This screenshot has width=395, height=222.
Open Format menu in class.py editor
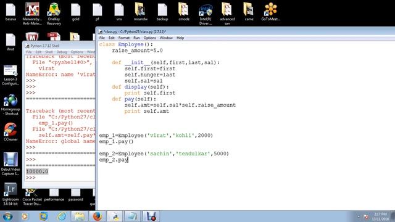coord(124,38)
